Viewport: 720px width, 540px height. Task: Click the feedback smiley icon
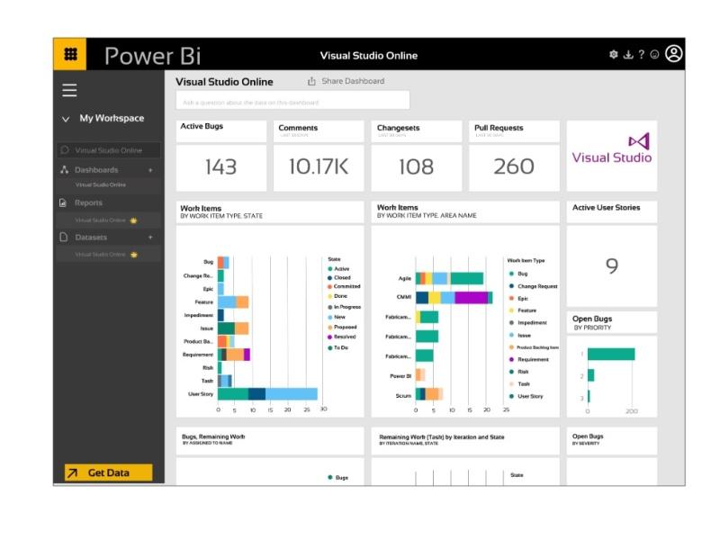[x=655, y=54]
